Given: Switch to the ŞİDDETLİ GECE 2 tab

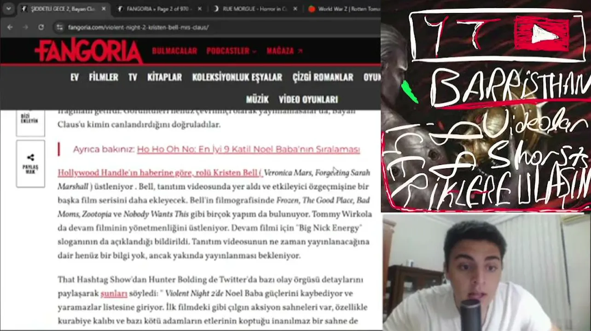Looking at the screenshot, I should pos(64,9).
